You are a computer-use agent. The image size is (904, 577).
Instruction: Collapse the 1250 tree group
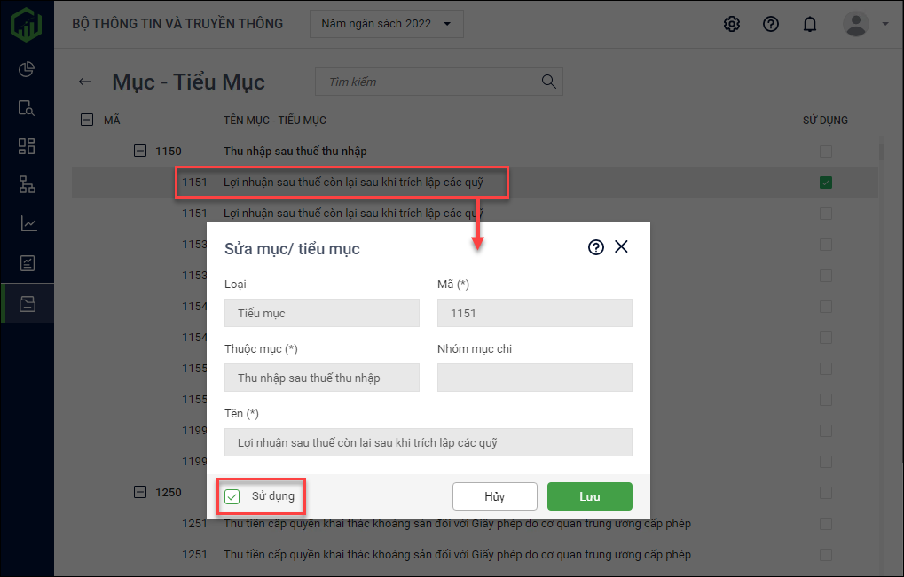tap(139, 492)
